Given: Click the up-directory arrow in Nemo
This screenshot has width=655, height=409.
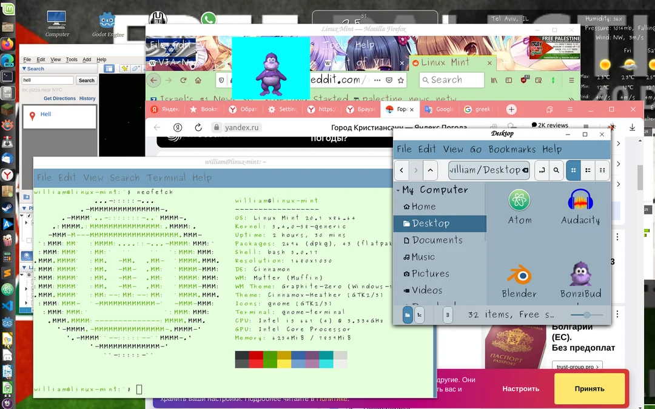Looking at the screenshot, I should pyautogui.click(x=430, y=170).
